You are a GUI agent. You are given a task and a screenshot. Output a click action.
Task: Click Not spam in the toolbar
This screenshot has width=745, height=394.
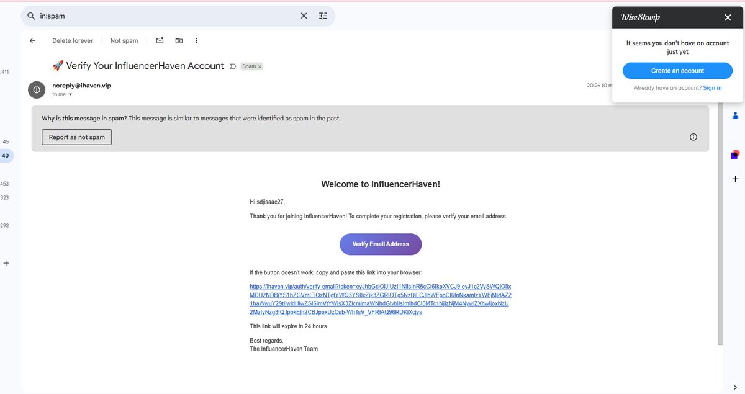124,40
